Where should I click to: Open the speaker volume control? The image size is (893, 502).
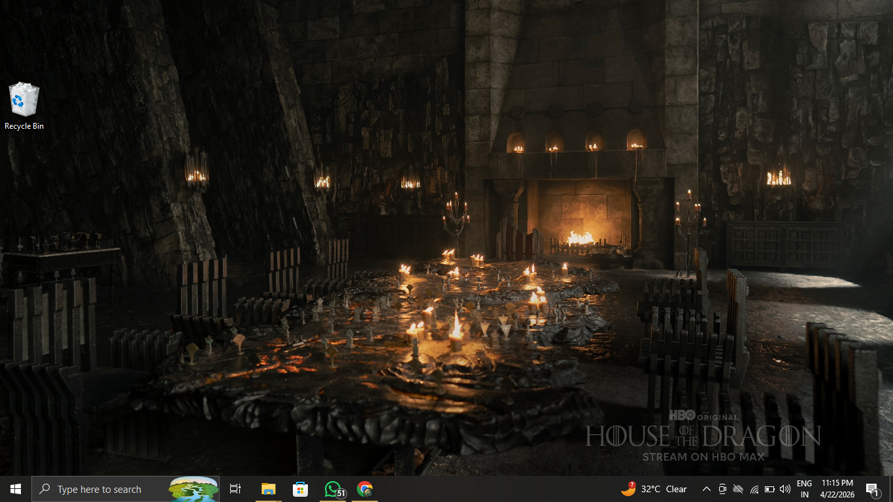[785, 489]
